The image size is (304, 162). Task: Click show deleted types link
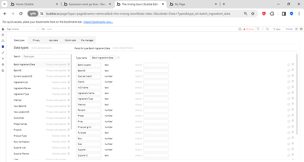[x=41, y=48]
